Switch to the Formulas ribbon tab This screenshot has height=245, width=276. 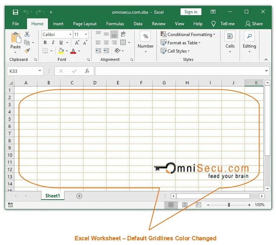115,24
